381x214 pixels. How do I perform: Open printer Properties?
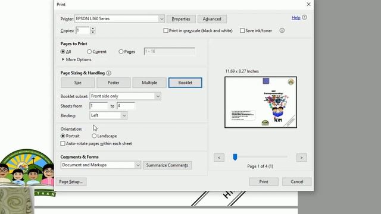pyautogui.click(x=181, y=19)
